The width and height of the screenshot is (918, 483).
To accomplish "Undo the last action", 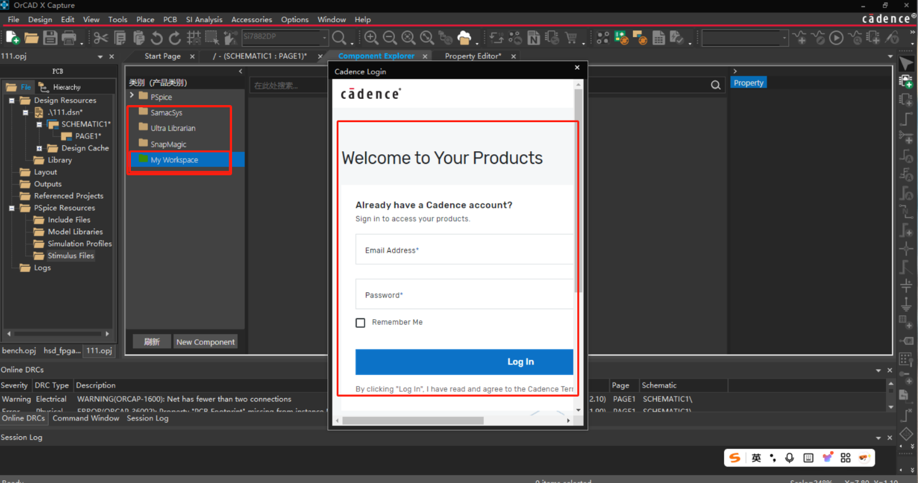I will tap(157, 38).
